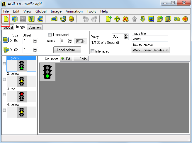Open the Image menu
The height and width of the screenshot is (143, 192).
(x=56, y=11)
